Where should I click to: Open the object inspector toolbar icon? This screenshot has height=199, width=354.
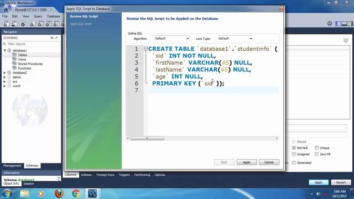[23, 24]
